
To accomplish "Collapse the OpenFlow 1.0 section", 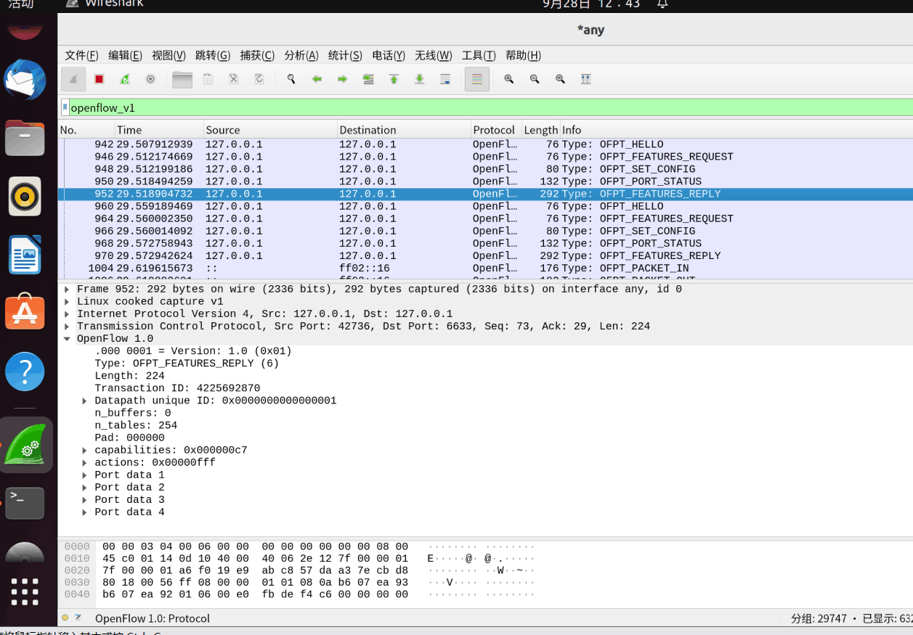I will click(x=67, y=338).
